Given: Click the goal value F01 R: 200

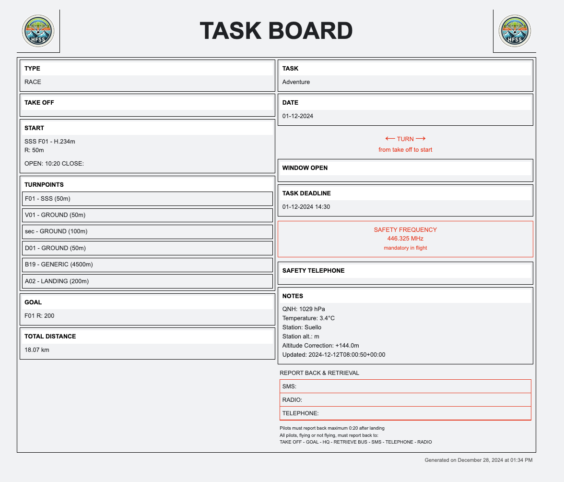Looking at the screenshot, I should [39, 316].
